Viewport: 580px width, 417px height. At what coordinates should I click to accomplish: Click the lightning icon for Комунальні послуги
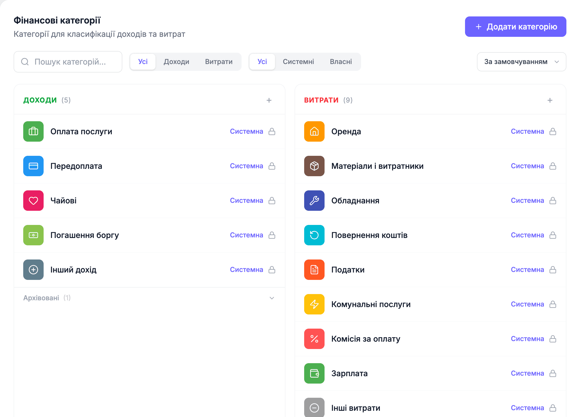coord(314,304)
